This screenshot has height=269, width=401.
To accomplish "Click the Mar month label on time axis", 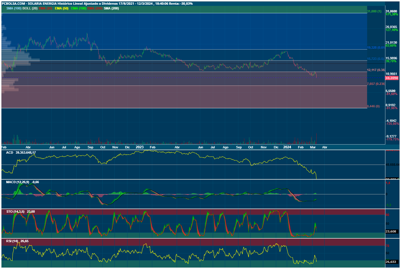I will [x=313, y=147].
